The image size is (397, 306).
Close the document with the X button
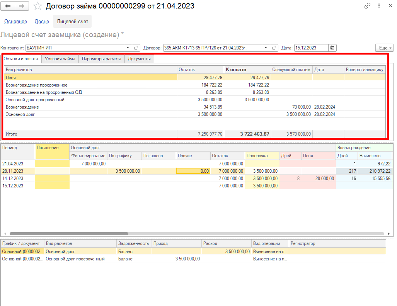(390, 5)
